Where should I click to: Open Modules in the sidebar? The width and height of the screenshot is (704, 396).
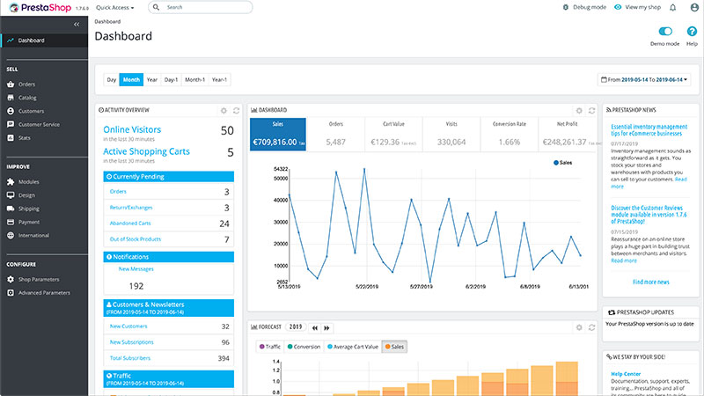point(28,182)
